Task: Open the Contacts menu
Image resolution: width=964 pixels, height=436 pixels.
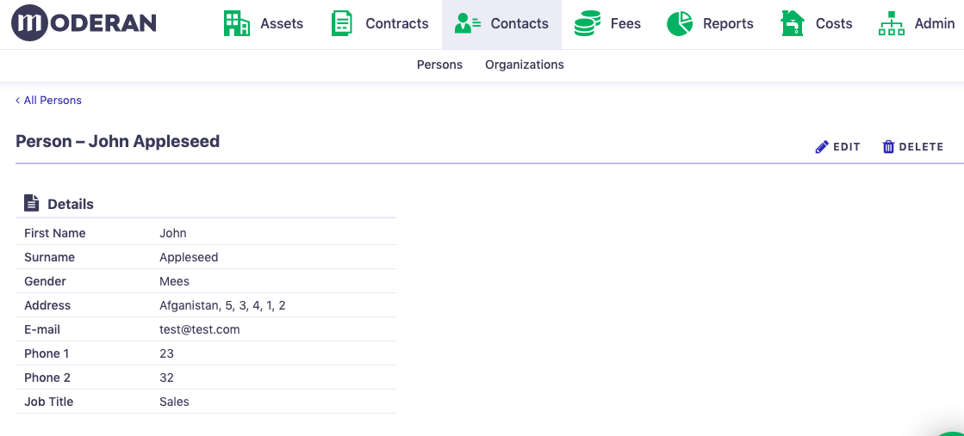Action: click(x=501, y=23)
